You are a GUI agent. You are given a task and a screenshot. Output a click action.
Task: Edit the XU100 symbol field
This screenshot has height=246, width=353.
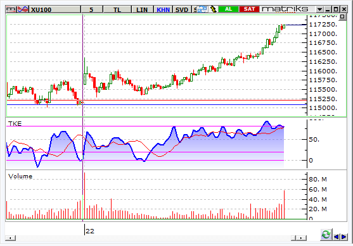(x=55, y=9)
